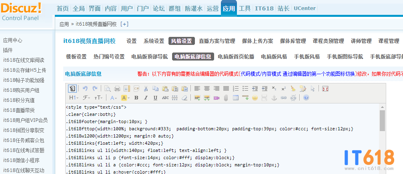The image size is (403, 174).
Task: Click the undo arrow in the editor
Action: (85, 89)
